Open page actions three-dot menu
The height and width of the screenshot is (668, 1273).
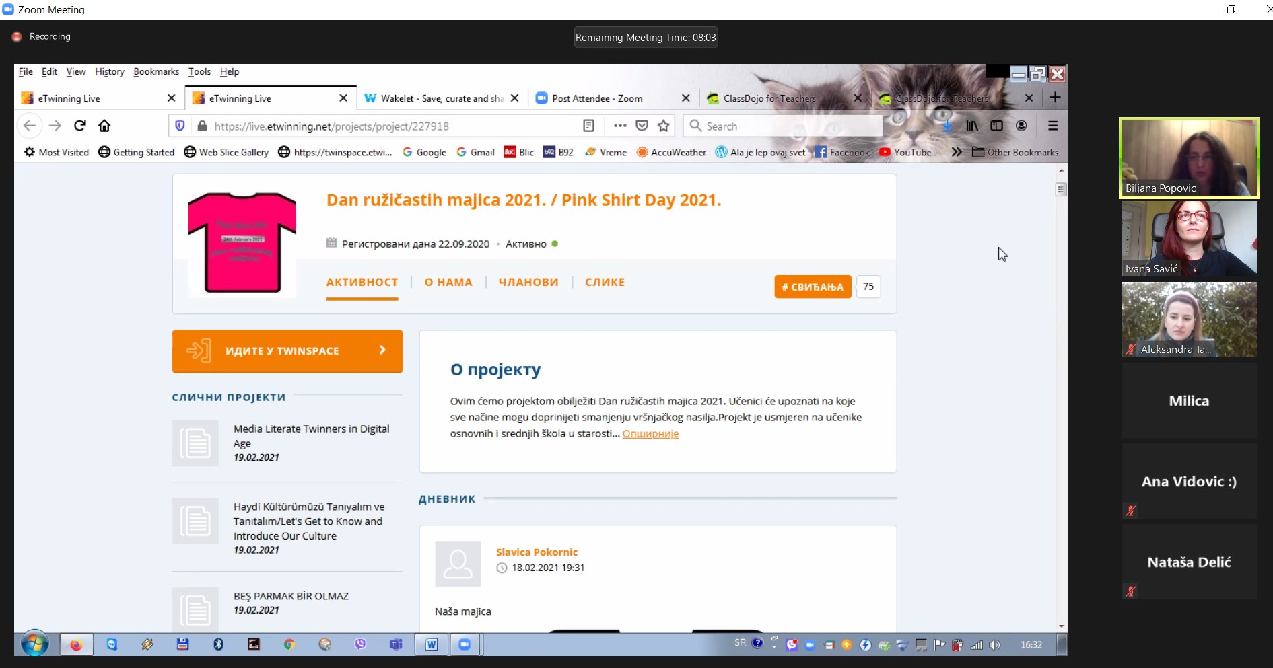click(x=620, y=126)
